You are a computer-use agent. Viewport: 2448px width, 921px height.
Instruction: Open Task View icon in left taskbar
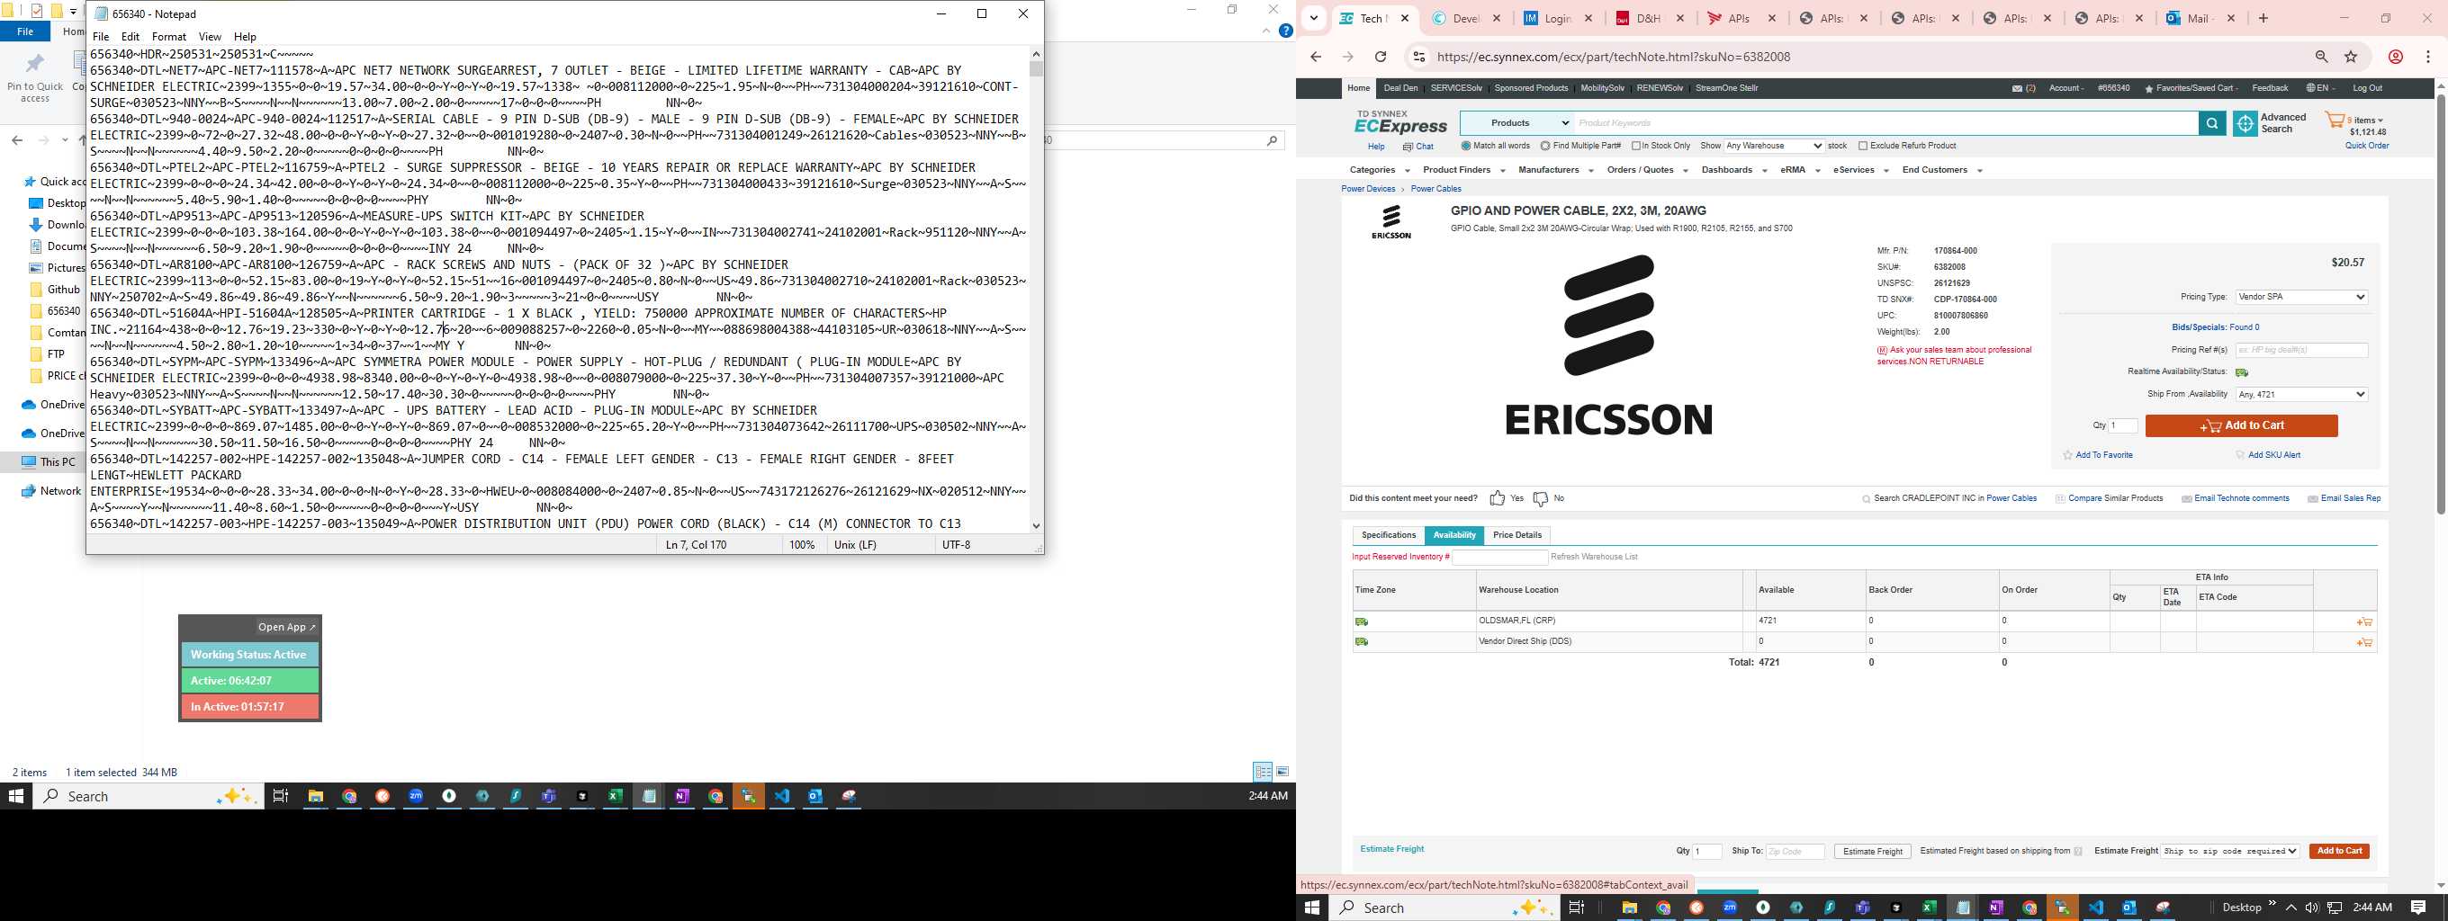point(280,797)
